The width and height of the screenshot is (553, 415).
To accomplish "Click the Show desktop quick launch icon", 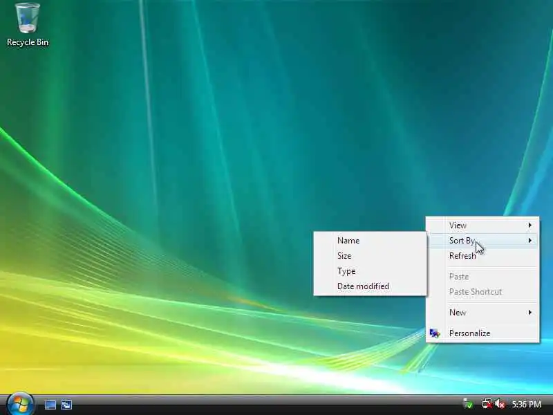I will tap(50, 405).
